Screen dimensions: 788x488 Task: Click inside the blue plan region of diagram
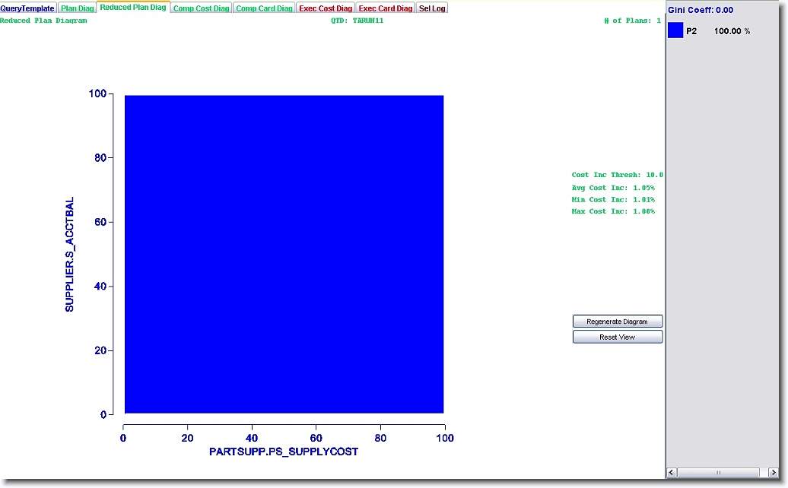click(284, 255)
